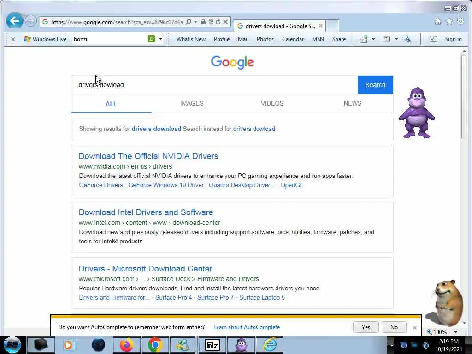Click the search magnifier in address bar
Screen dimensions: 472x354
coord(189,22)
